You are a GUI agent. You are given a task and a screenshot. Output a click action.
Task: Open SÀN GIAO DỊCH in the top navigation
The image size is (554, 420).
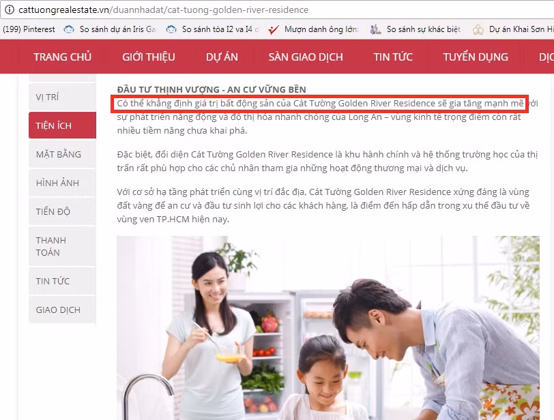click(306, 57)
